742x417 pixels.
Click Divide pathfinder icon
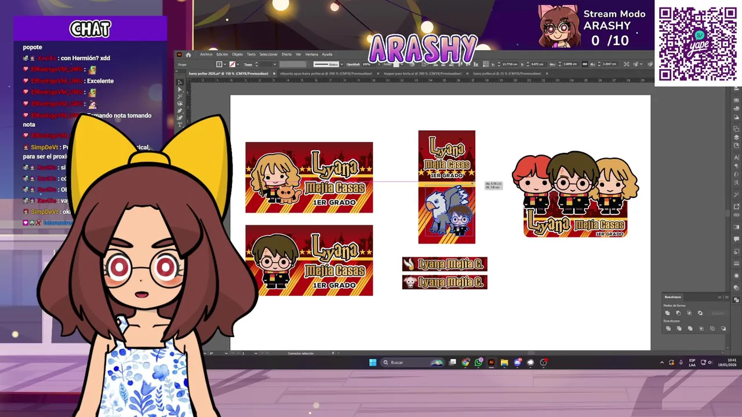pyautogui.click(x=668, y=328)
